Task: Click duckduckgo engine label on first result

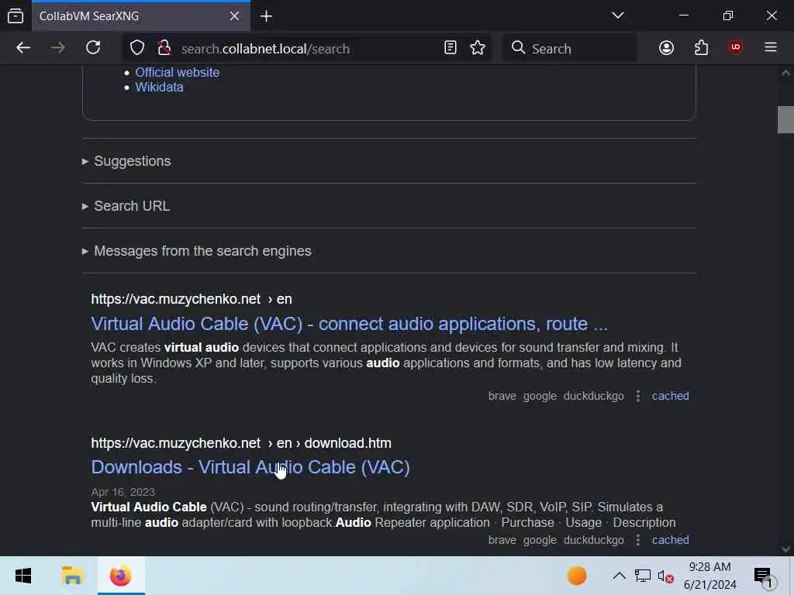Action: pos(593,396)
